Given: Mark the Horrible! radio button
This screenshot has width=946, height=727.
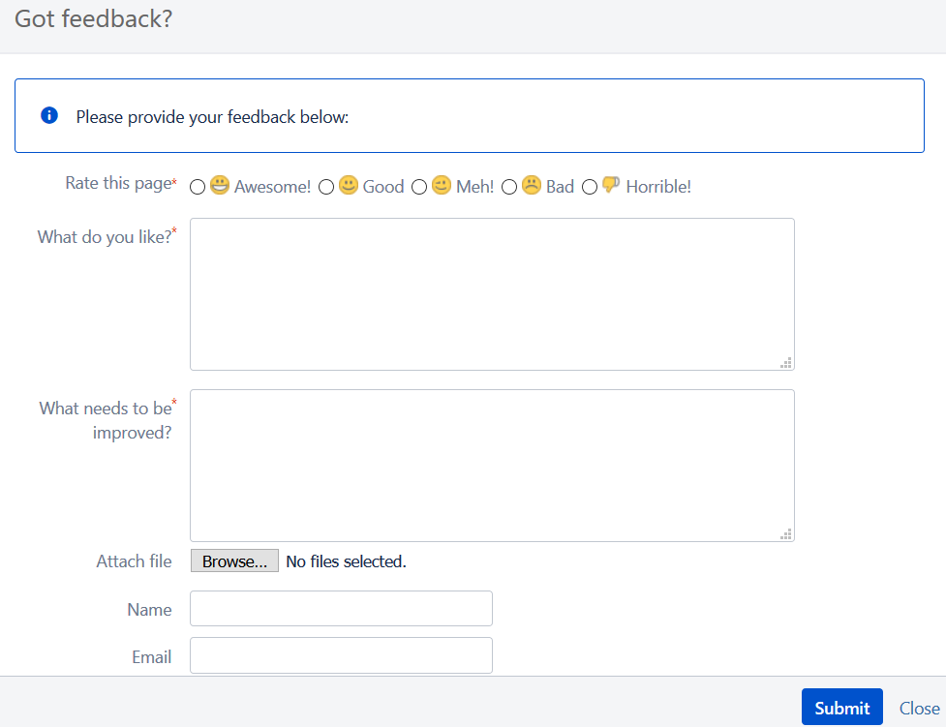Looking at the screenshot, I should point(590,187).
